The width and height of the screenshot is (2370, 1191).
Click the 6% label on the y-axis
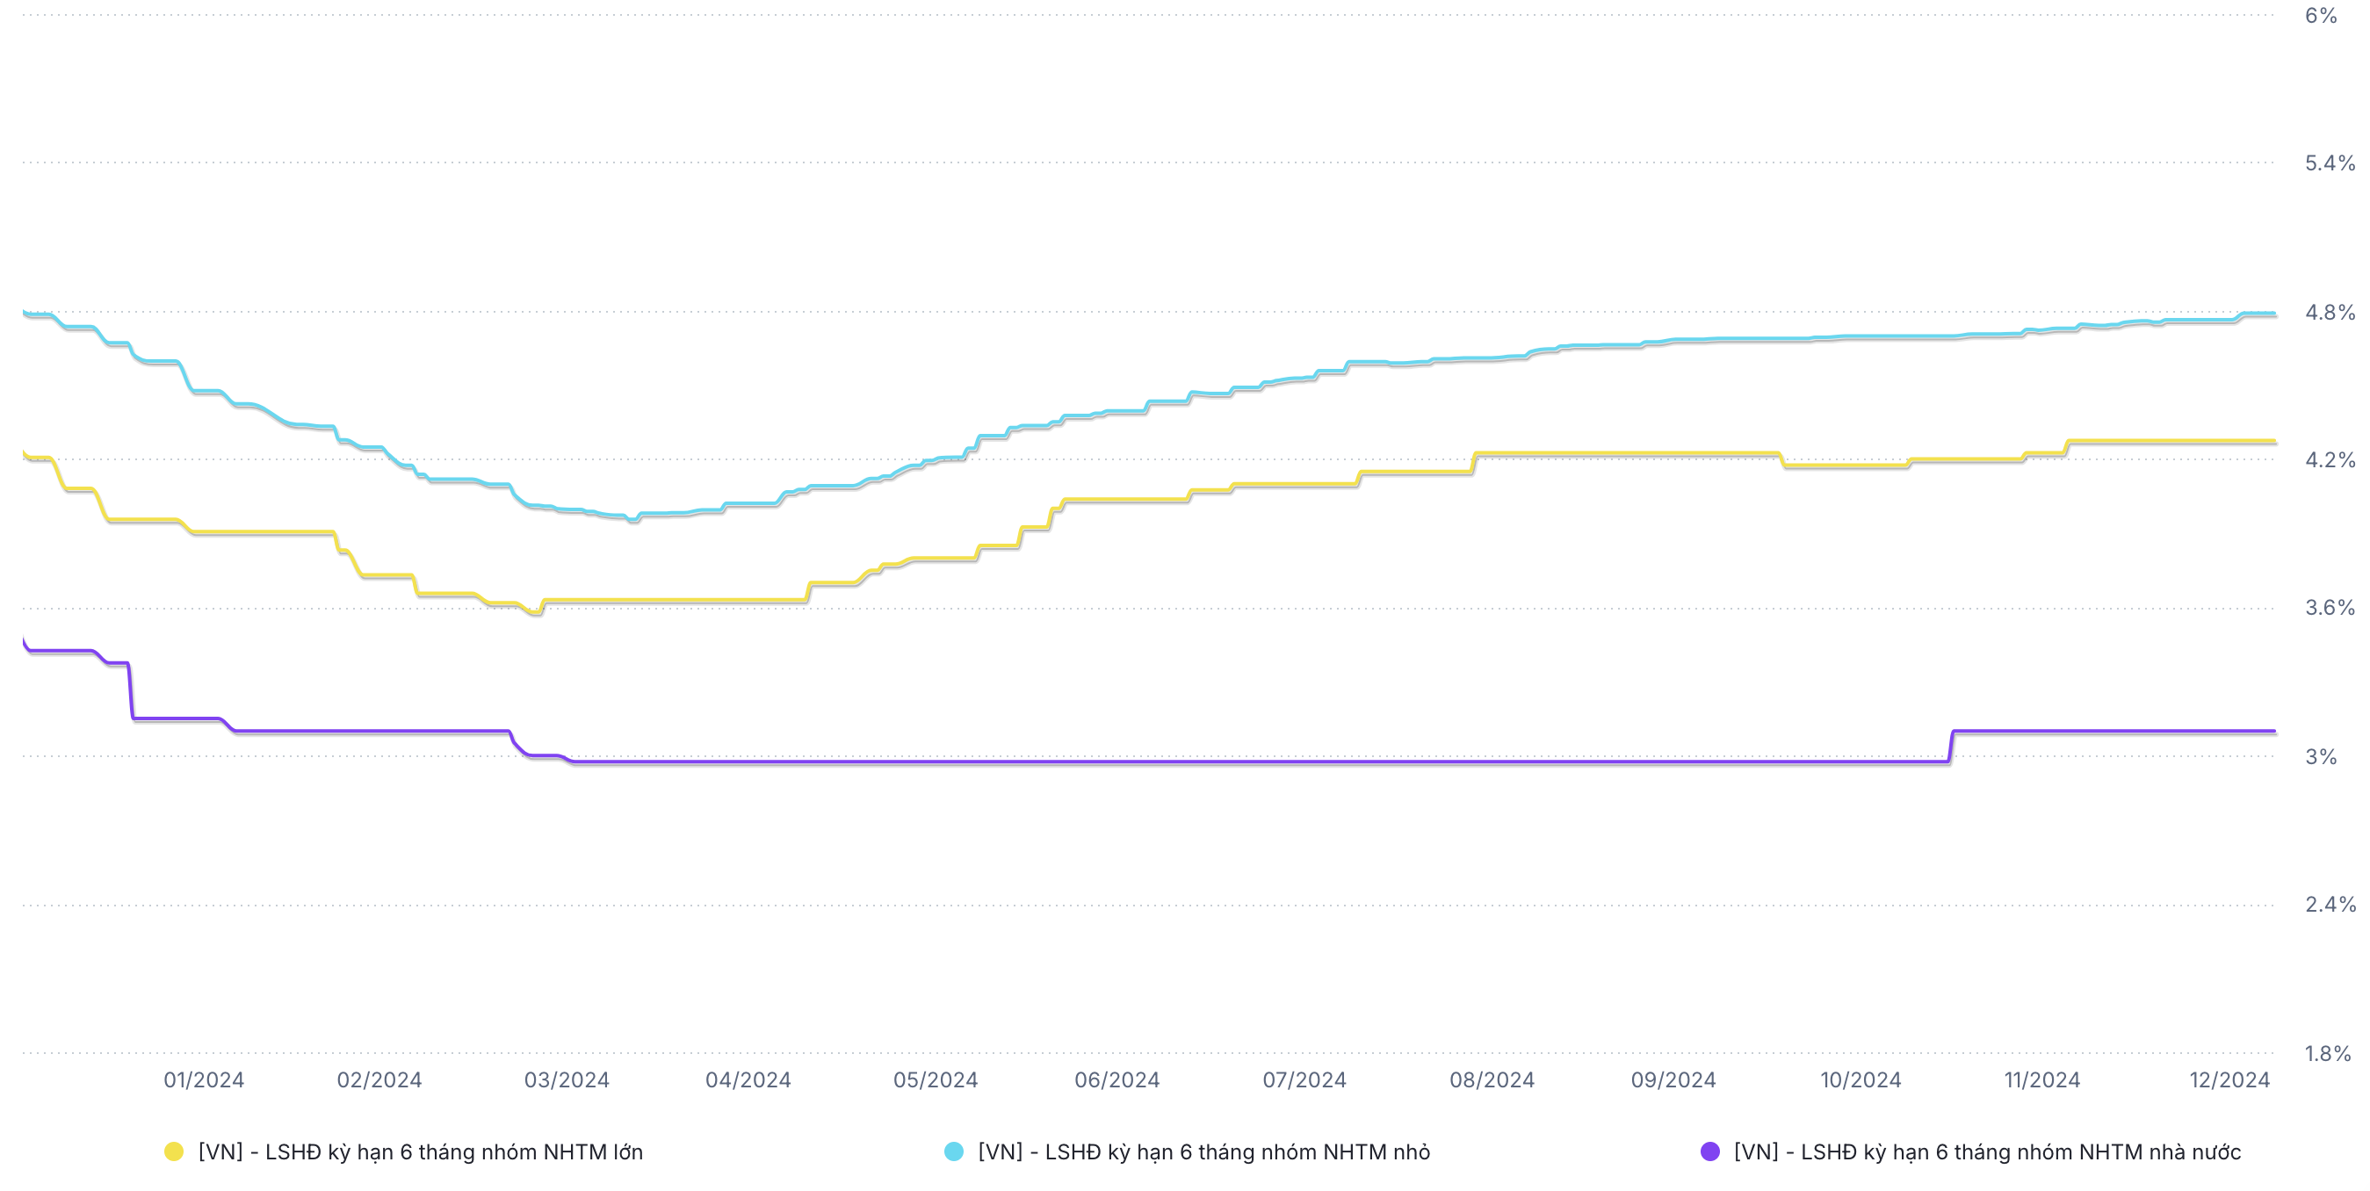click(2321, 16)
